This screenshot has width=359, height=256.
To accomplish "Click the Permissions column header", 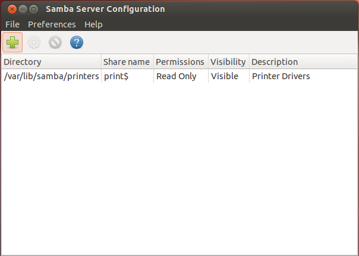I will point(181,62).
